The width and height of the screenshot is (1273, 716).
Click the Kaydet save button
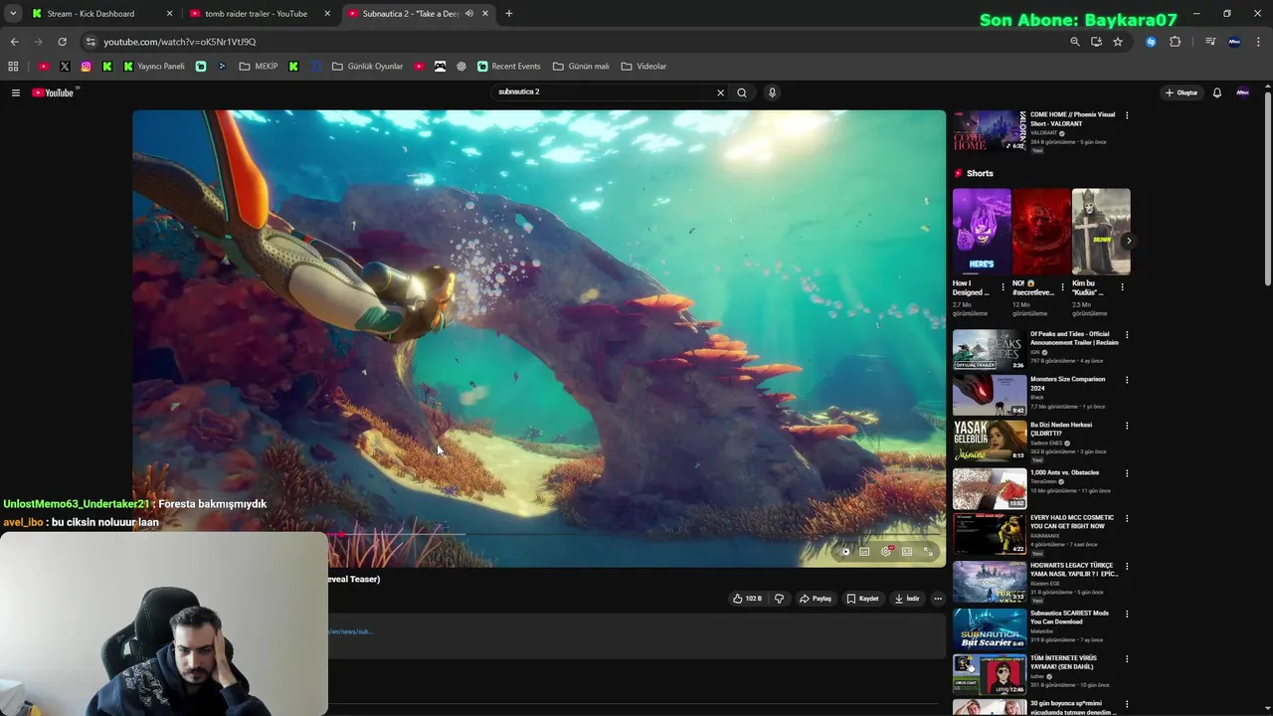(x=862, y=599)
